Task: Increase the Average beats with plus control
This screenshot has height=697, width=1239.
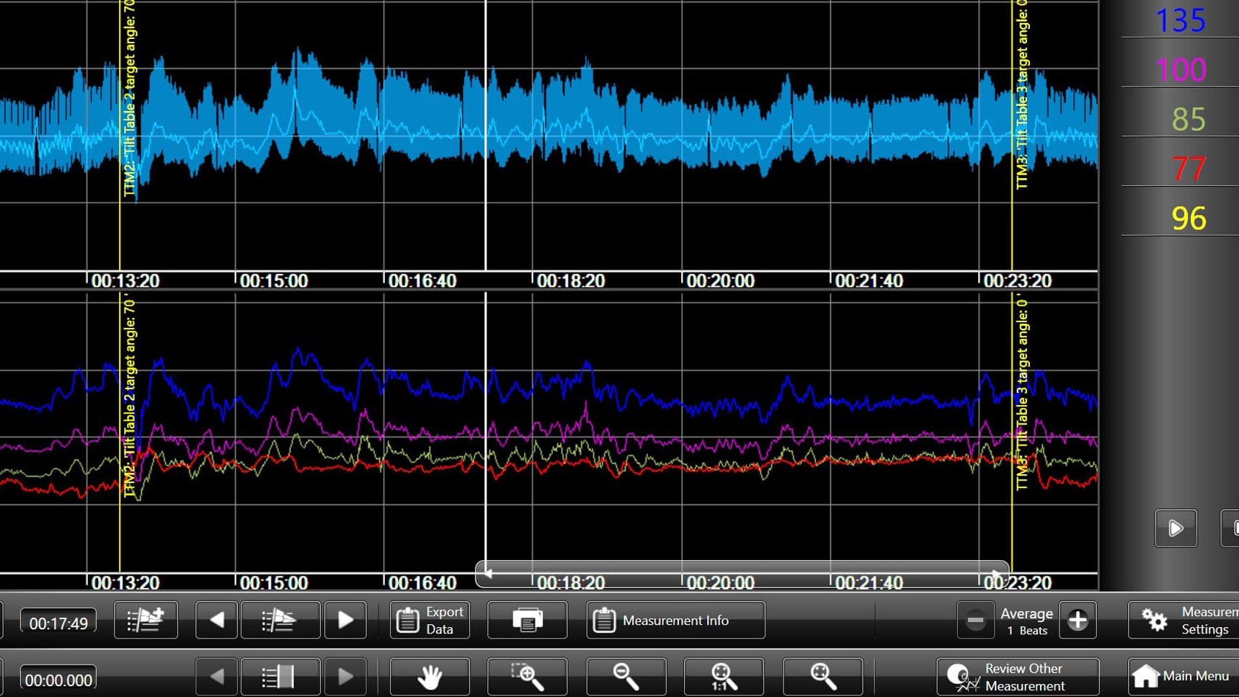Action: click(1078, 620)
